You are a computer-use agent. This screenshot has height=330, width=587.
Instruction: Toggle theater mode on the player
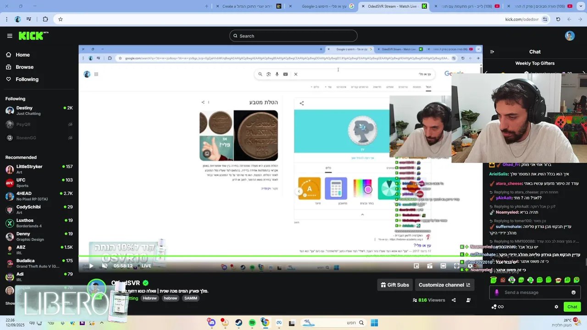pyautogui.click(x=443, y=266)
